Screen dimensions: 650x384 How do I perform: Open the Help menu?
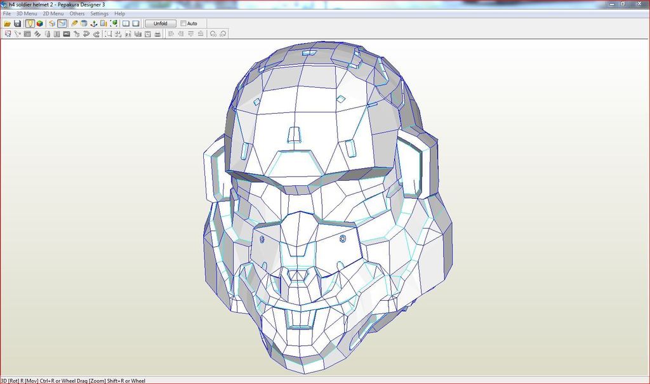pyautogui.click(x=120, y=14)
